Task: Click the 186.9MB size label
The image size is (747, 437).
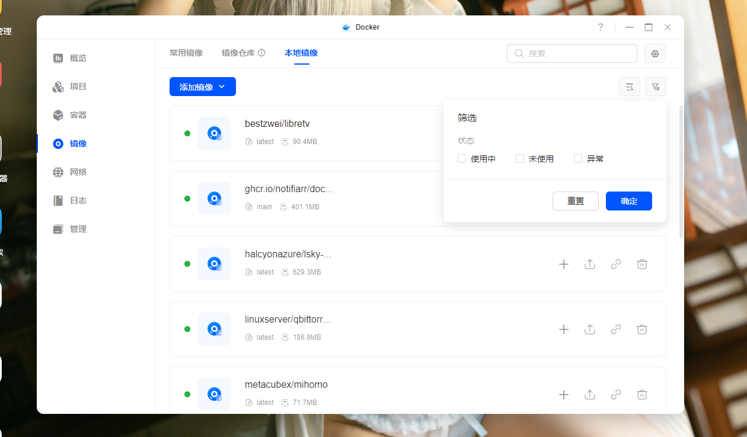Action: click(x=307, y=337)
